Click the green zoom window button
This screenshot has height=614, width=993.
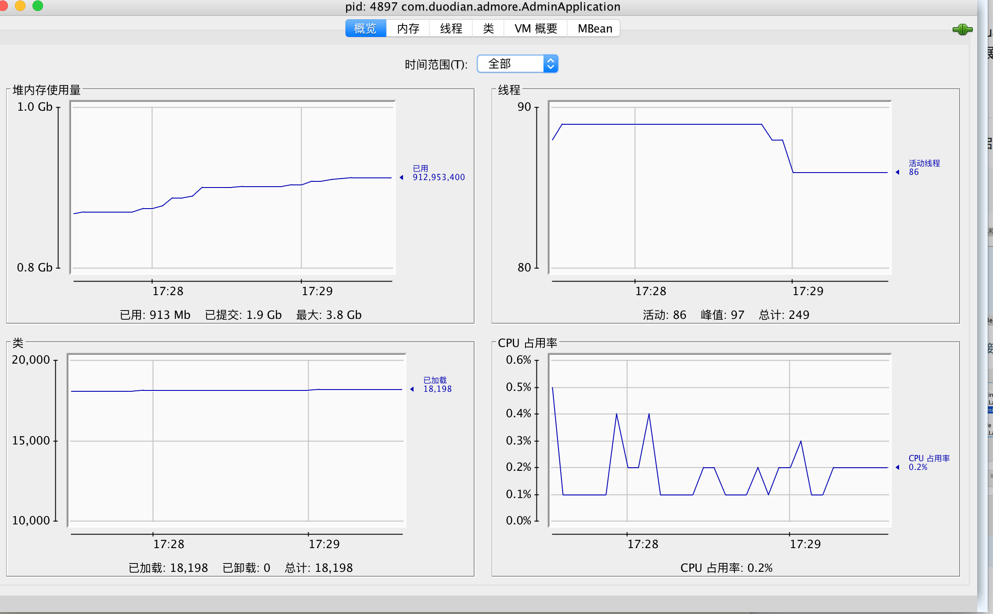(38, 6)
